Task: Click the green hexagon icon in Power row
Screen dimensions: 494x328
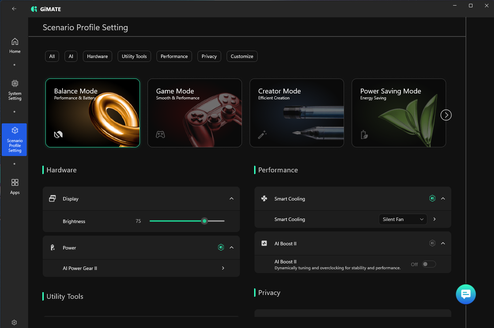Action: [221, 247]
